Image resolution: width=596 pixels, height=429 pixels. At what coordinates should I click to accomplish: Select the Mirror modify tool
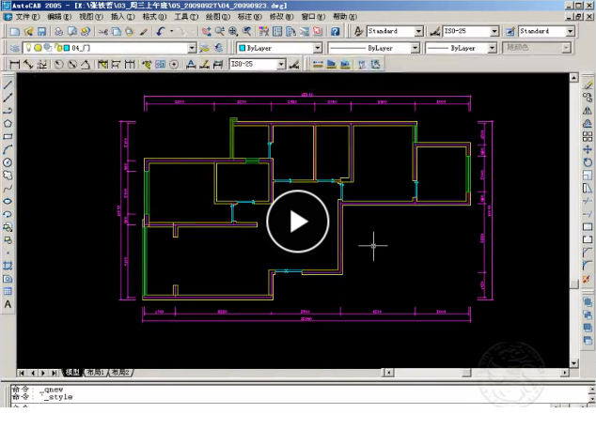point(588,111)
